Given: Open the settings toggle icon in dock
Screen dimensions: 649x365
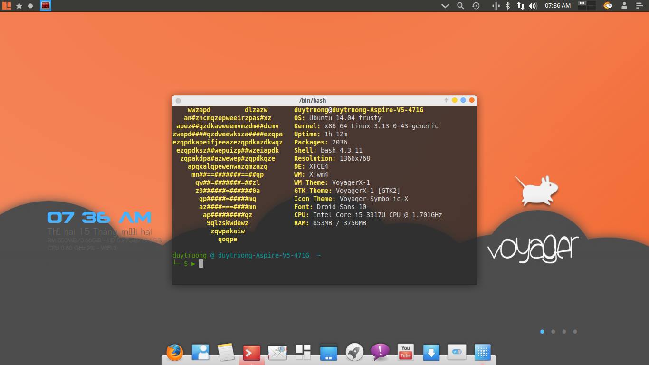Looking at the screenshot, I should click(x=457, y=352).
